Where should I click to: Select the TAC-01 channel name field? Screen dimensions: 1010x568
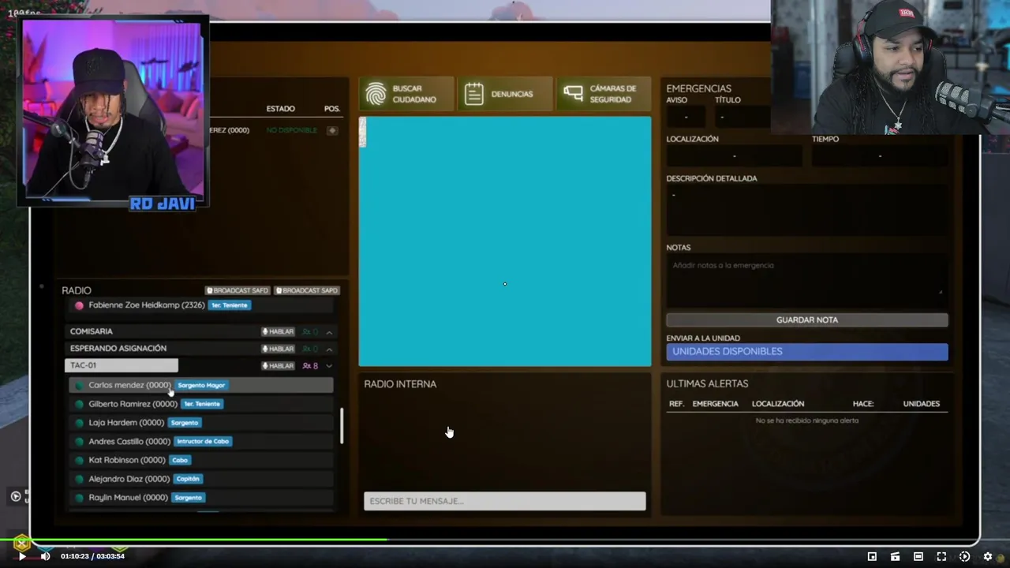[122, 365]
